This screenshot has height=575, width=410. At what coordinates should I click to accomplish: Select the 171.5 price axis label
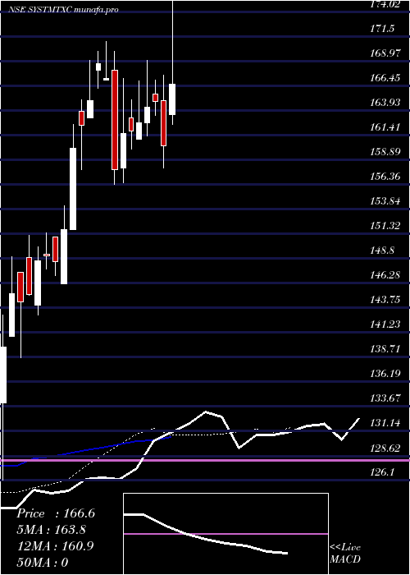[x=382, y=29]
